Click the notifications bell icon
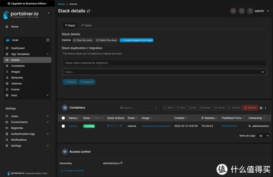The width and height of the screenshot is (273, 177). pos(233,11)
